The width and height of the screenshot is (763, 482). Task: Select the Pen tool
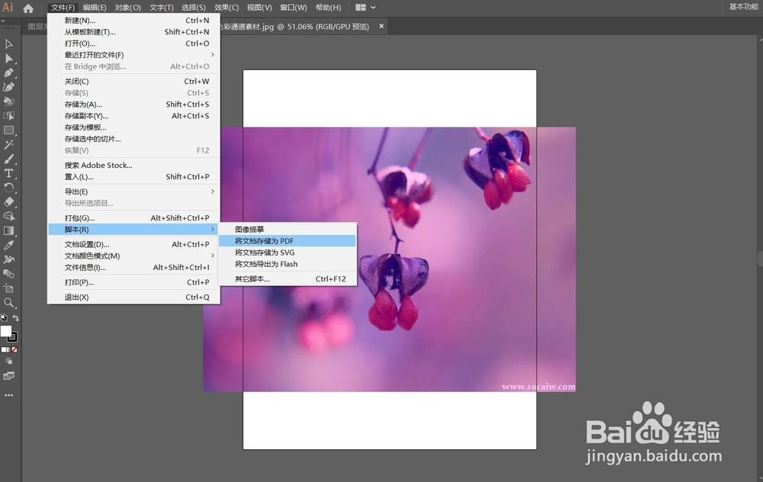pos(8,73)
